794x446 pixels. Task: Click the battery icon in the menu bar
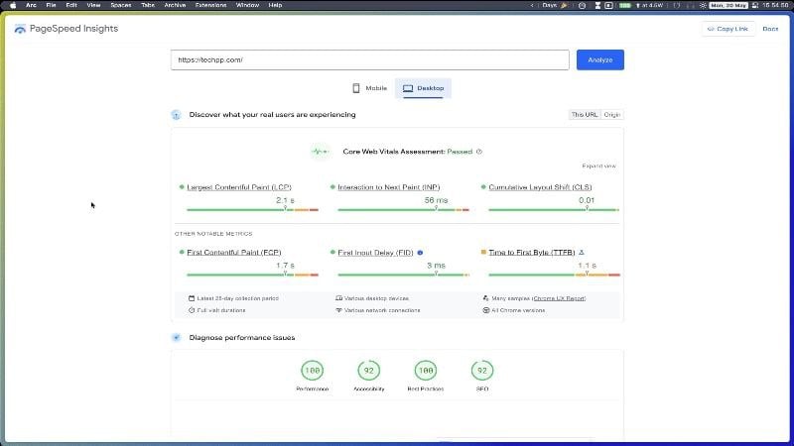point(625,5)
